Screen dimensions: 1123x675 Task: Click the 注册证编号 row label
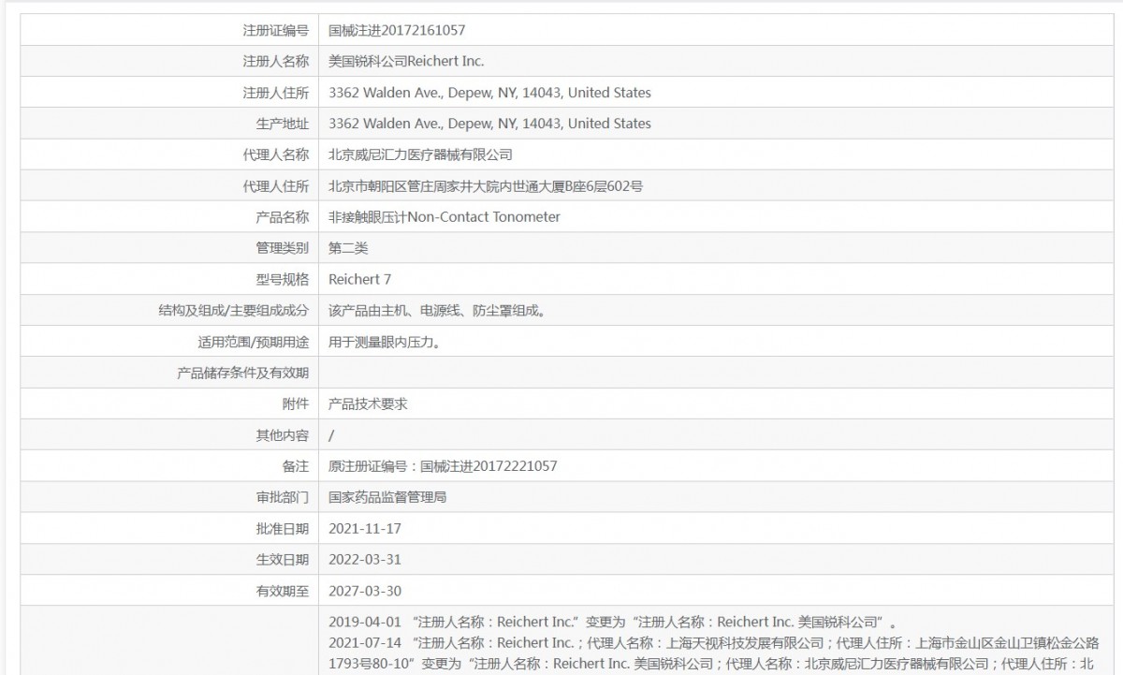coord(275,31)
